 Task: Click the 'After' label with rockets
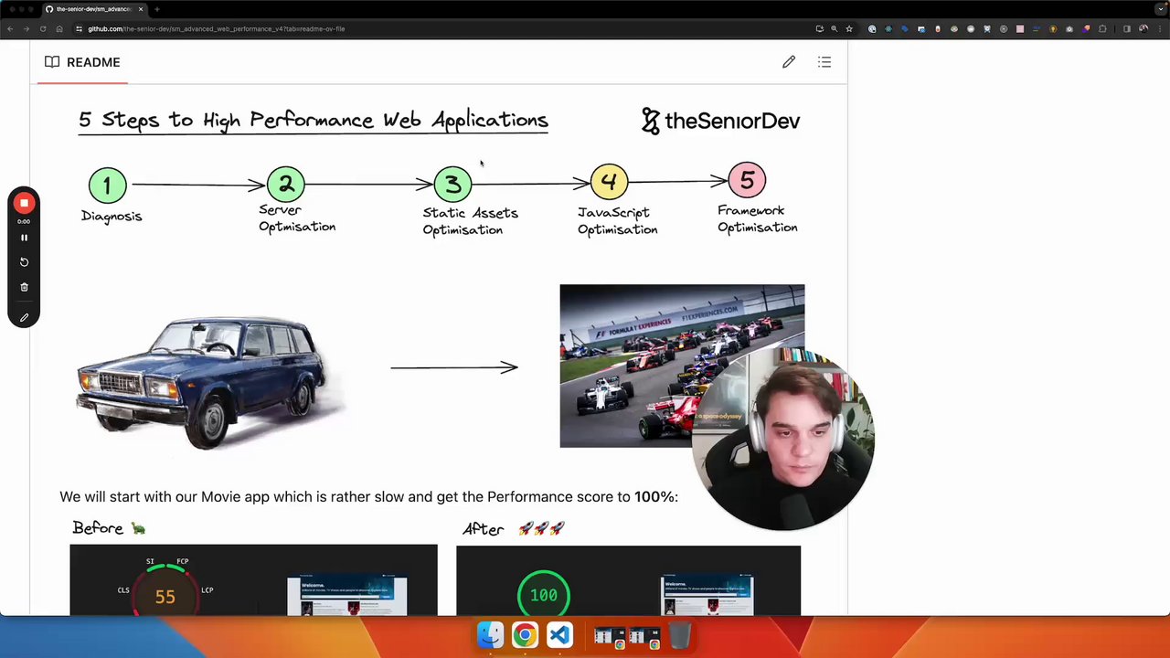pyautogui.click(x=513, y=528)
